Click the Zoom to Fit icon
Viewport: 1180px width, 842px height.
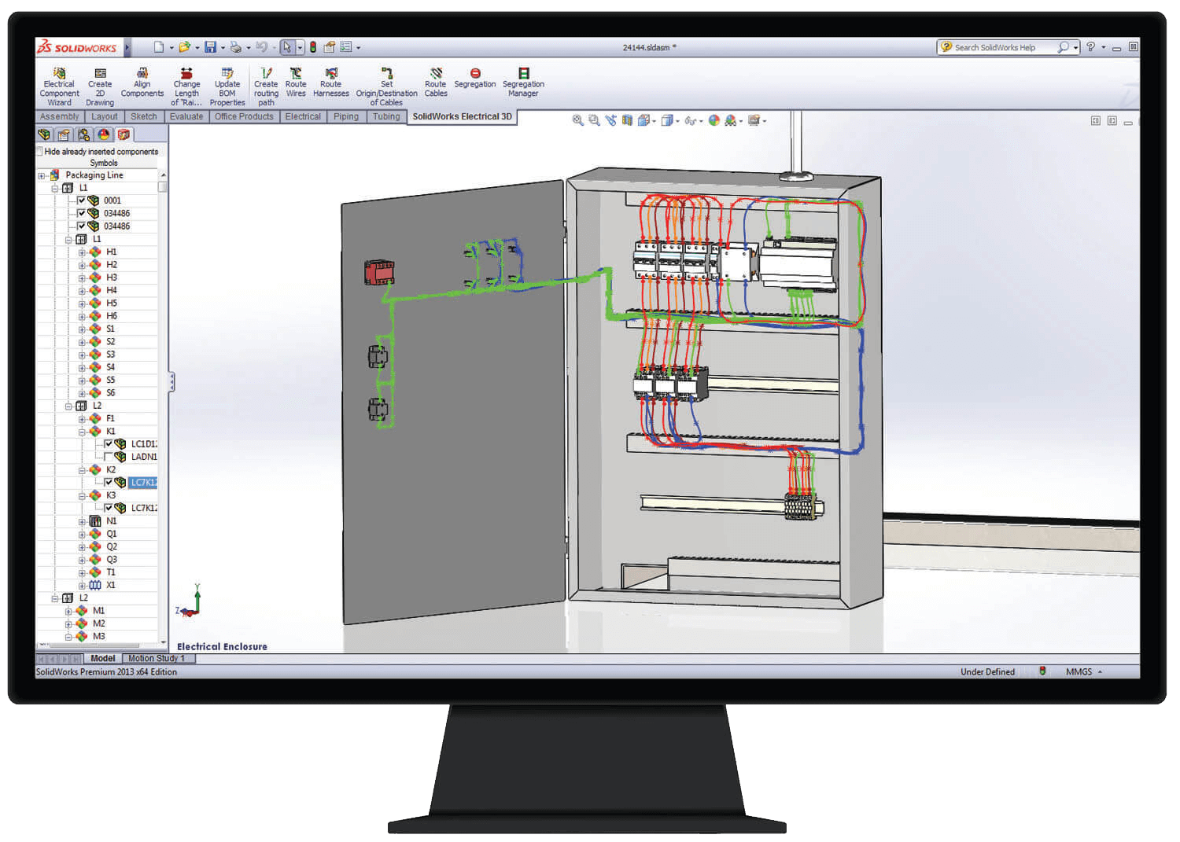[578, 120]
